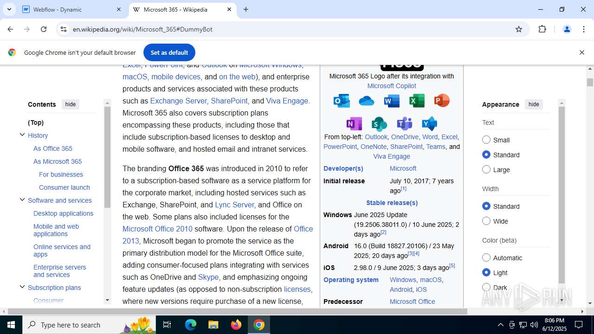Close the Webflow - Dynamic tab
The width and height of the screenshot is (594, 334).
[119, 9]
